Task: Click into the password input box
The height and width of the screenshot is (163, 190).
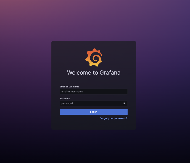Action: click(x=94, y=103)
